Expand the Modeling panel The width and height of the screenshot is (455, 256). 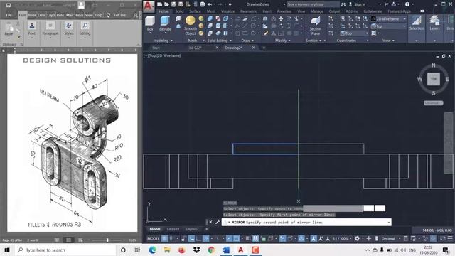(163, 41)
